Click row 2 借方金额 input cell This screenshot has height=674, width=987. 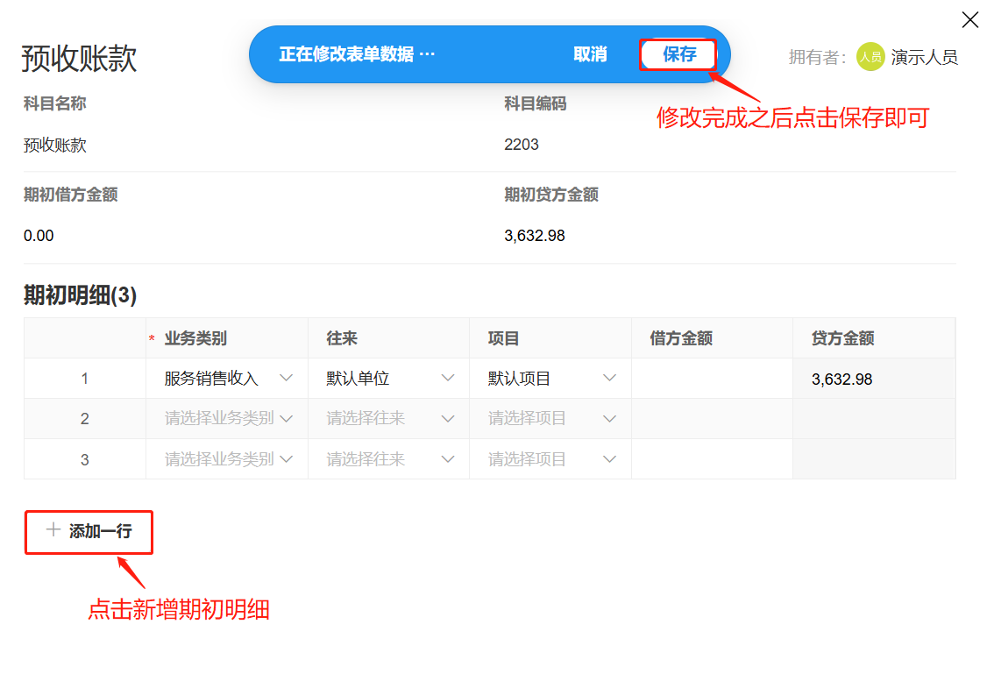[x=712, y=419]
